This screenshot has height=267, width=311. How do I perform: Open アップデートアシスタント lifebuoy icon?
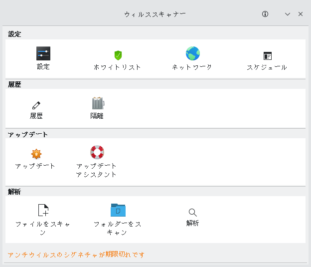(97, 152)
